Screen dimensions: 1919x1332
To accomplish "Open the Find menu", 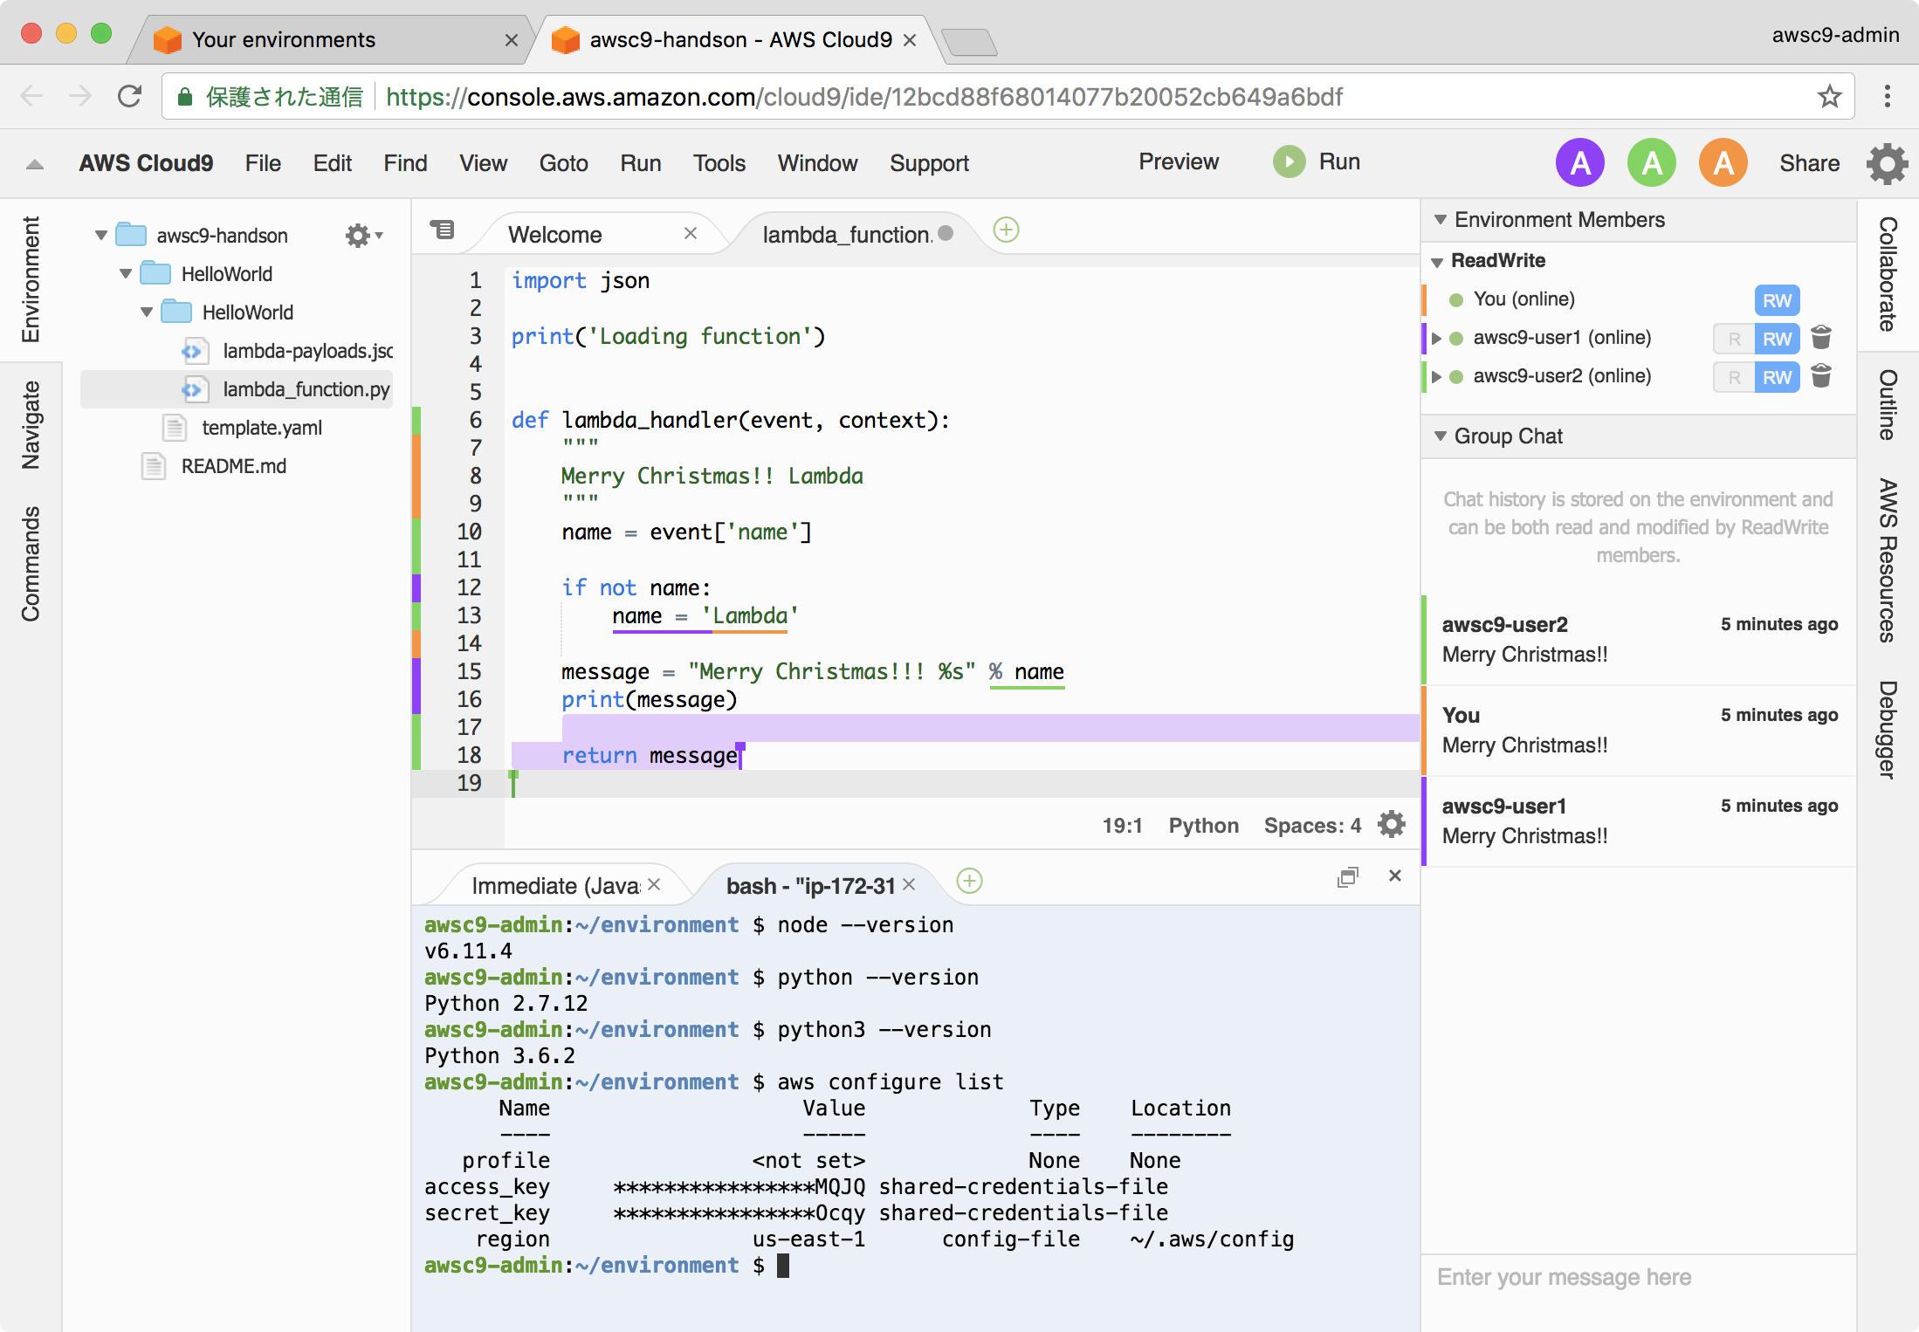I will (x=405, y=163).
